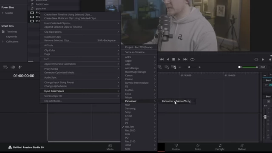
Task: Choose Create New Timeline Using Selected Clips
Action: (80, 14)
